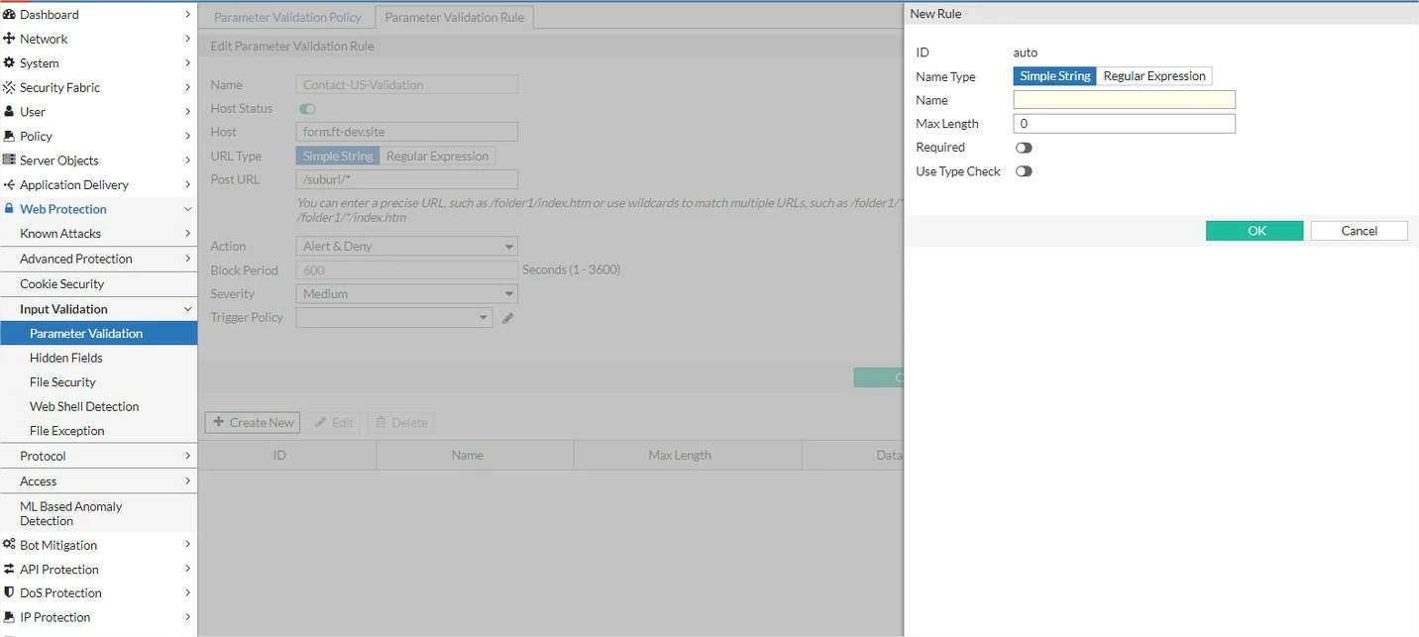Viewport: 1419px width, 637px height.
Task: Toggle the Host Status switch
Action: (x=307, y=109)
